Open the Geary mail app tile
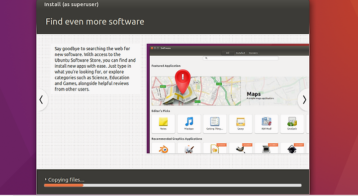This screenshot has width=358, height=196. pos(241,124)
